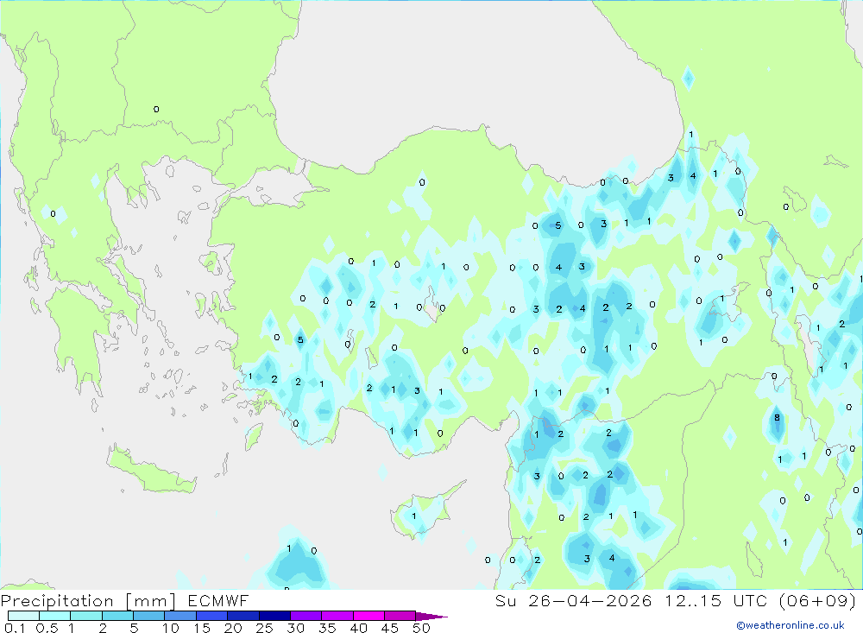Click the '30' legend scale label
This screenshot has height=633, width=863.
[295, 628]
